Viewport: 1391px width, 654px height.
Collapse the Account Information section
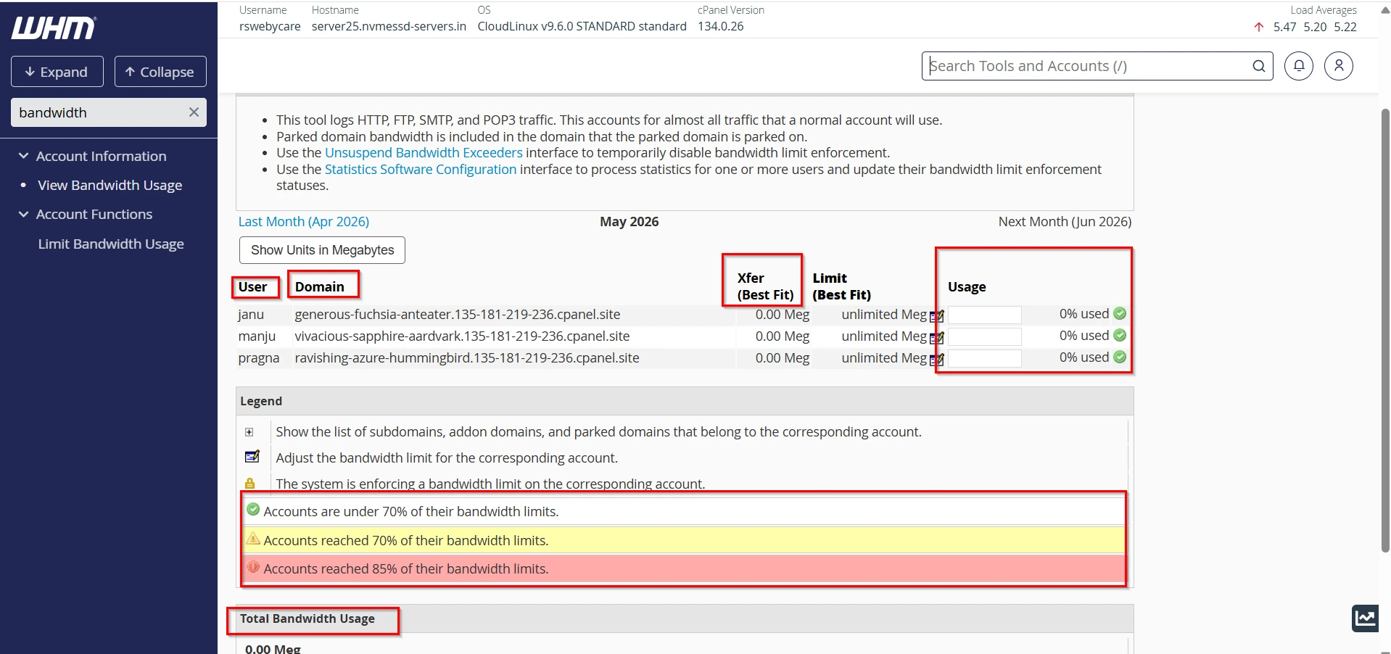[x=23, y=156]
